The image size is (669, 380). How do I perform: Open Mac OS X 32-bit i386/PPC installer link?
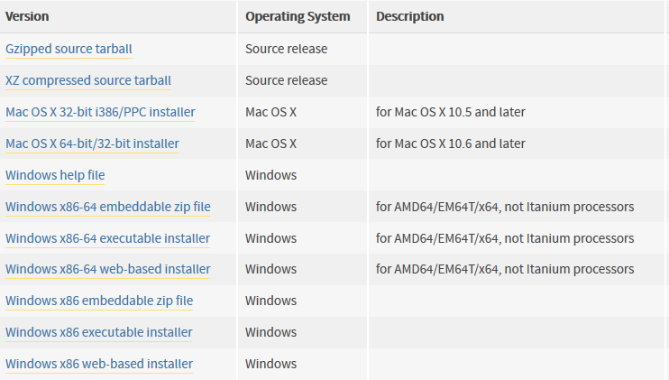pyautogui.click(x=100, y=112)
